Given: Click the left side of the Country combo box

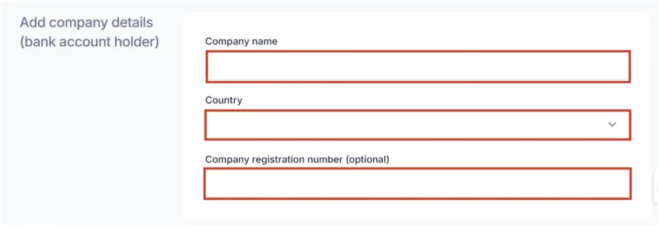Looking at the screenshot, I should [236, 125].
